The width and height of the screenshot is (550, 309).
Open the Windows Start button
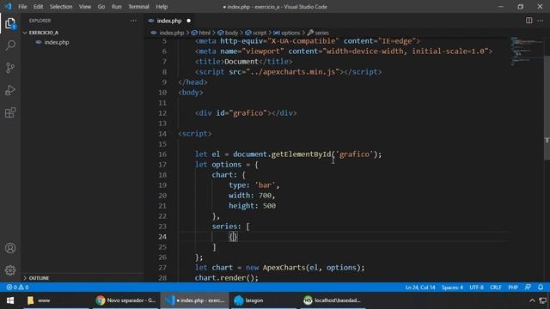(10, 300)
